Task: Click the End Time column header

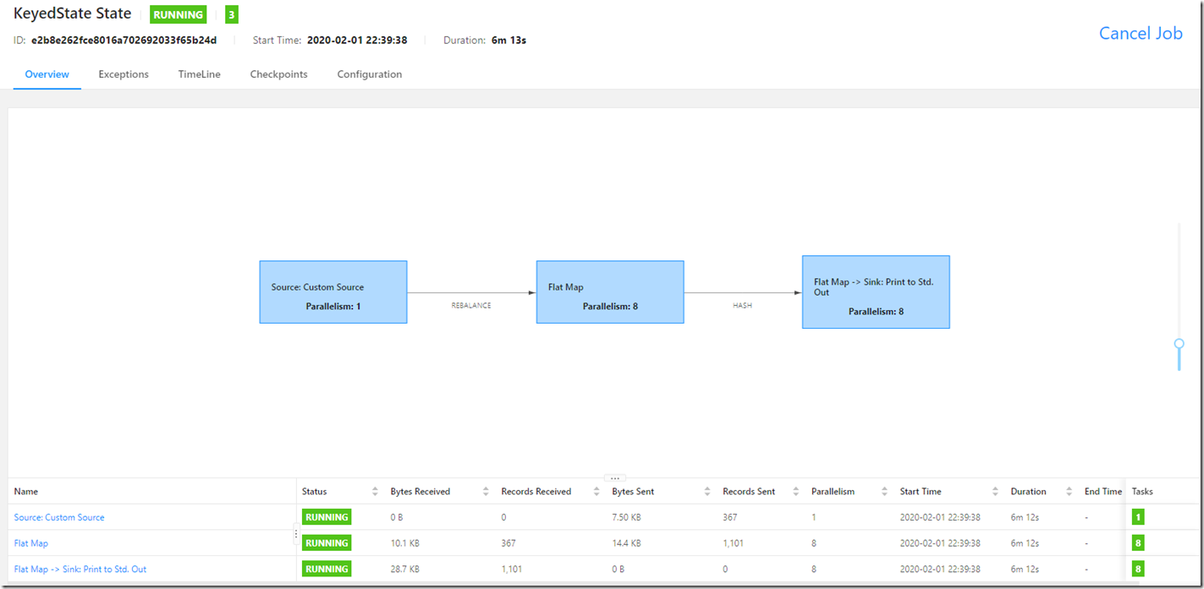Action: [1103, 492]
